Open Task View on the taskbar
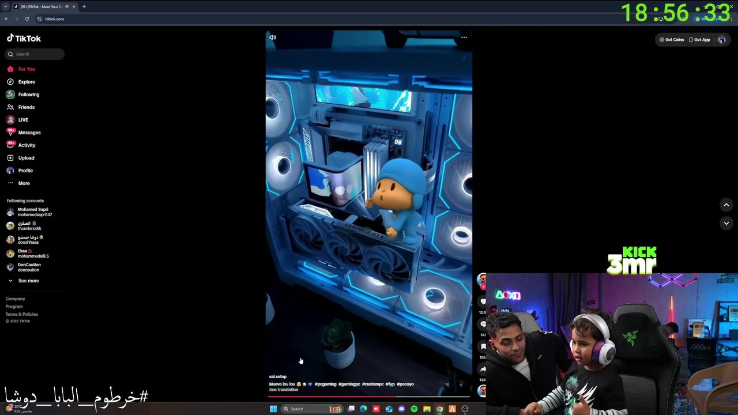Viewport: 738px width, 415px height. [351, 409]
